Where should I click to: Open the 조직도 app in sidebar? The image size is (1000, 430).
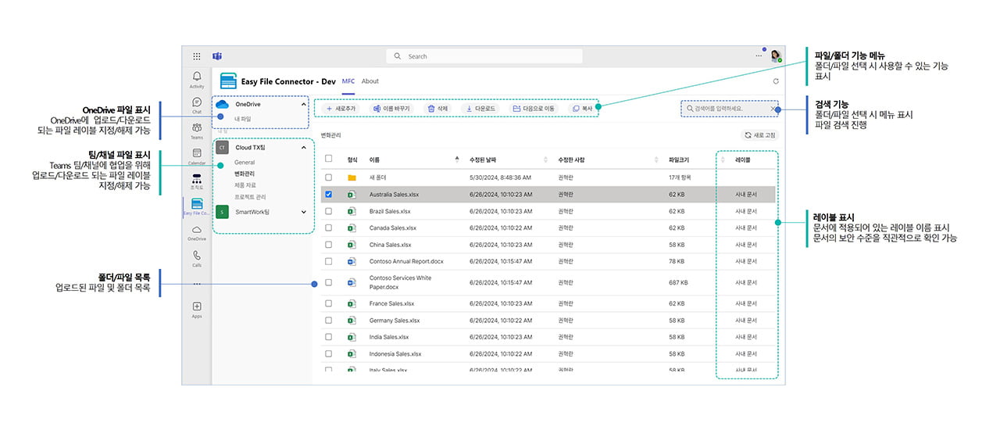[197, 181]
